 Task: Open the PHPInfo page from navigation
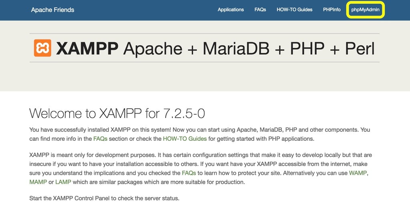(332, 10)
